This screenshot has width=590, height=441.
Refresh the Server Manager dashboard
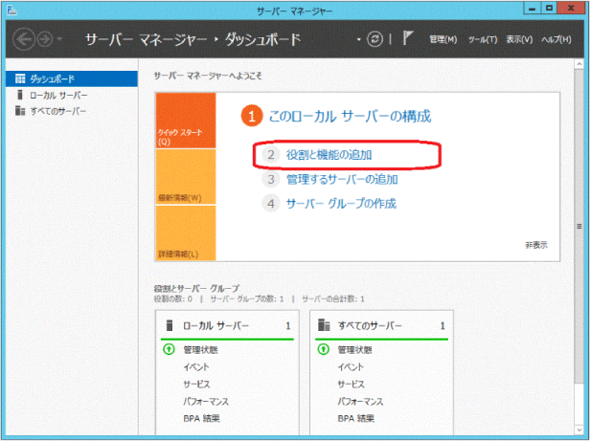(374, 39)
